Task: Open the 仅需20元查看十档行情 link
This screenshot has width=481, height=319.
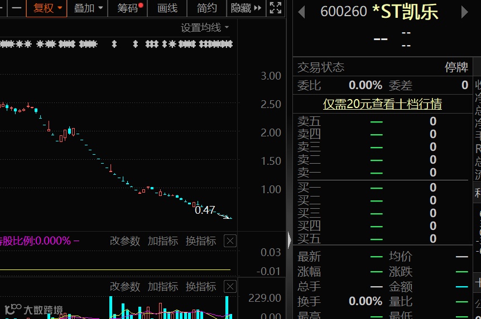Action: [x=382, y=104]
